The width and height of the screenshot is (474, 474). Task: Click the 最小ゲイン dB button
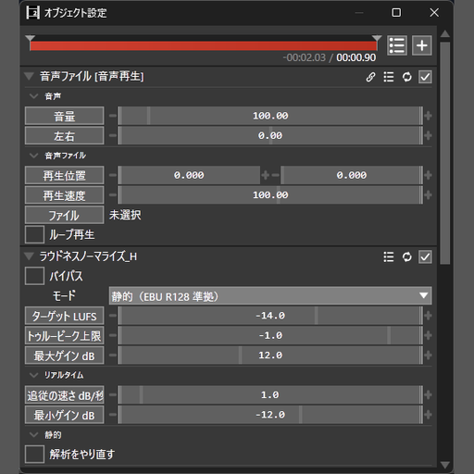pos(64,415)
